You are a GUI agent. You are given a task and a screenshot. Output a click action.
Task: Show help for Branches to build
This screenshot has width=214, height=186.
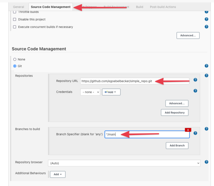(x=206, y=129)
